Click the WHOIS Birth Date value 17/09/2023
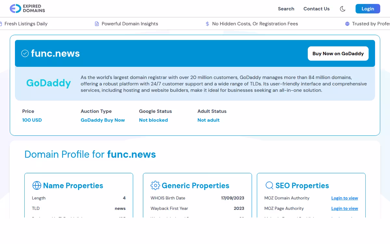The image size is (390, 244). (233, 198)
